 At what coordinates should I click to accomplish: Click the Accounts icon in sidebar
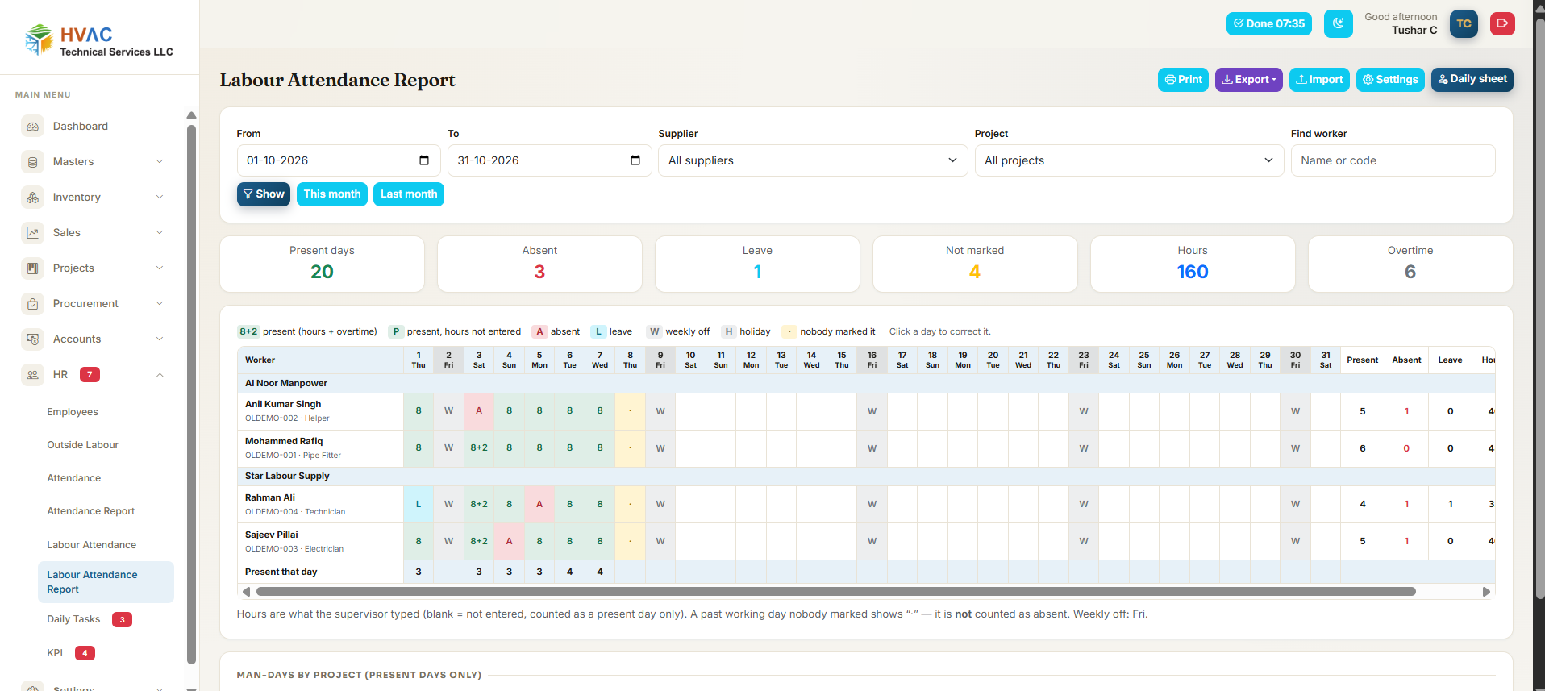click(33, 339)
